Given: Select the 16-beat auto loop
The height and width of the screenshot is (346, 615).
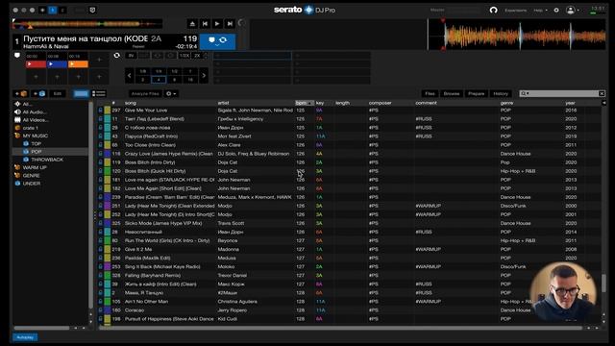Looking at the screenshot, I should coord(190,80).
